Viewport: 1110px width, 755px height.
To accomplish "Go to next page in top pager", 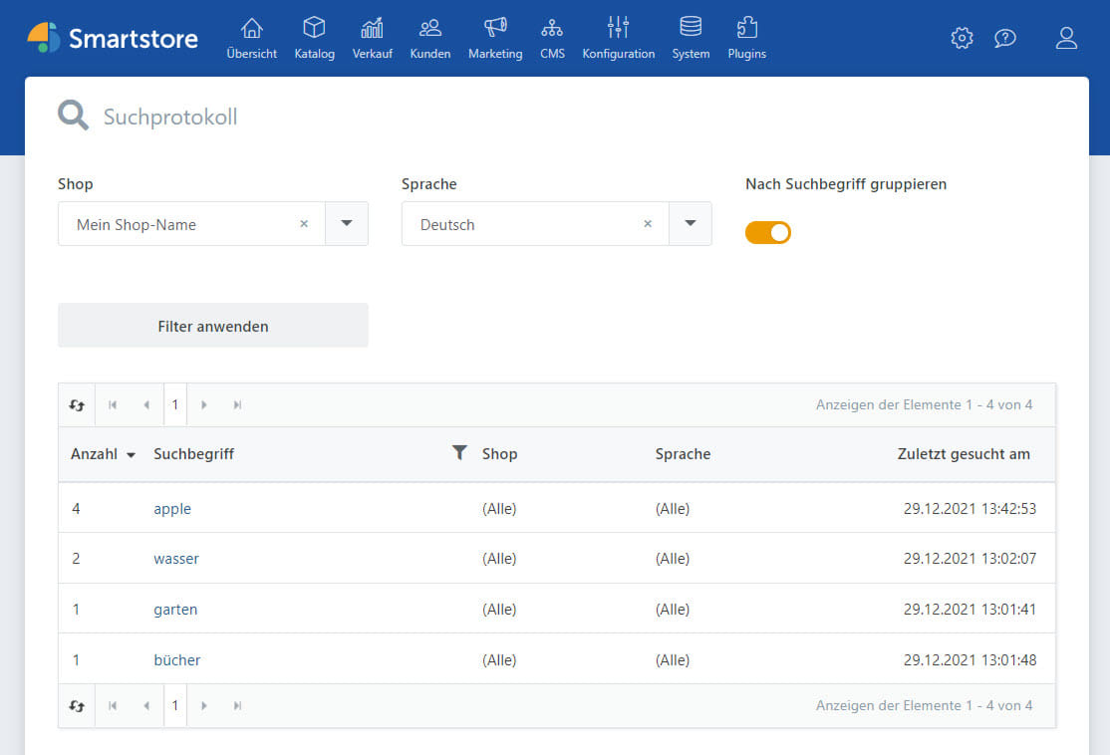I will coord(204,405).
